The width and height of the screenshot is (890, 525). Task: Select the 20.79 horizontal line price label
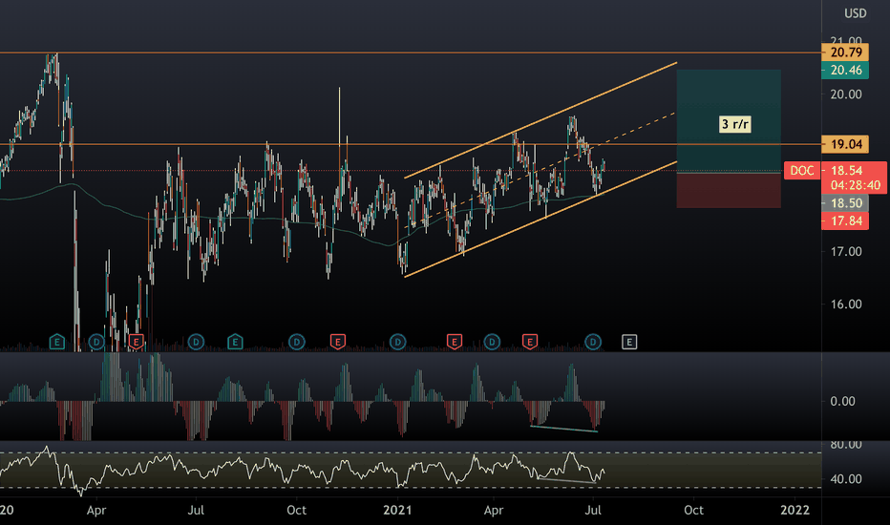[846, 52]
